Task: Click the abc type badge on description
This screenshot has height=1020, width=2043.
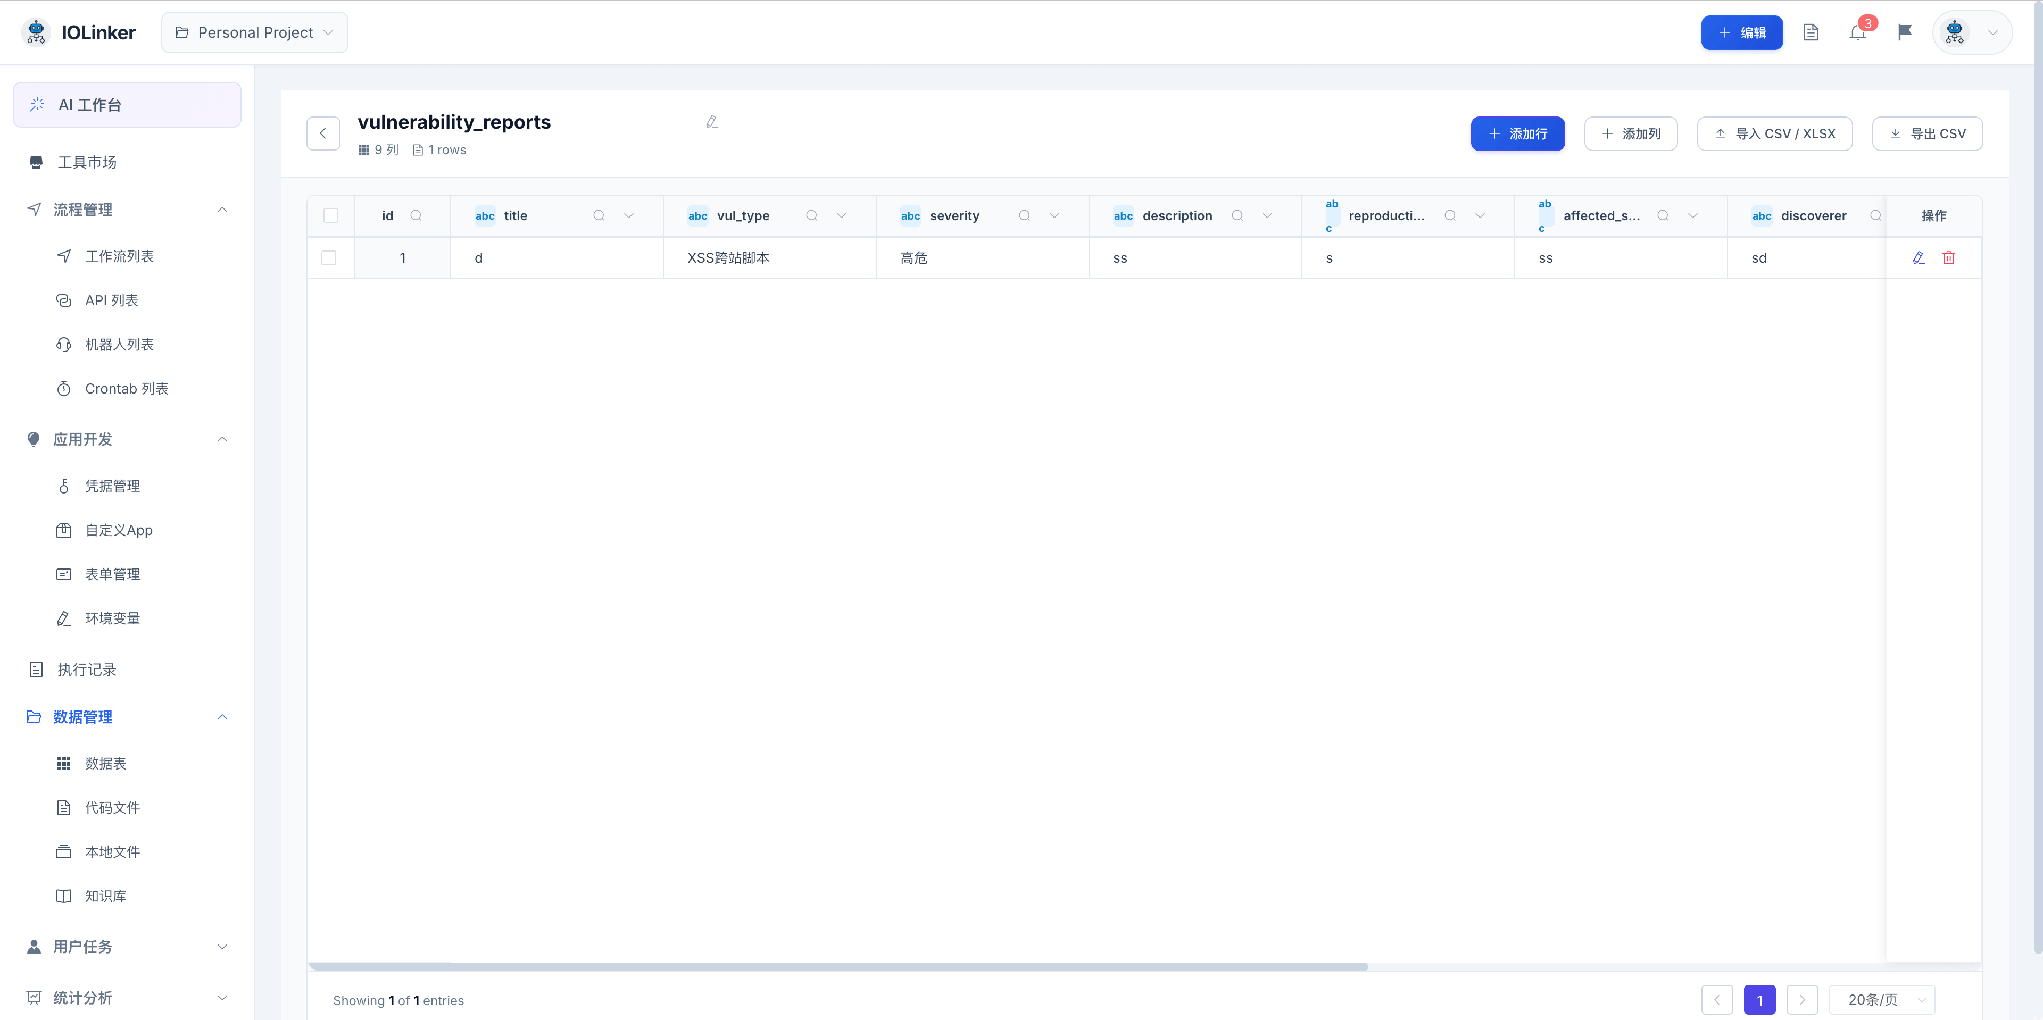Action: [x=1123, y=215]
